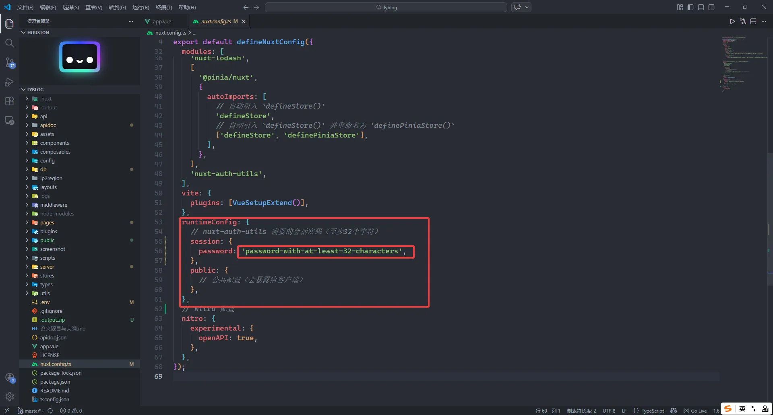Open Run and Debug view

point(10,82)
